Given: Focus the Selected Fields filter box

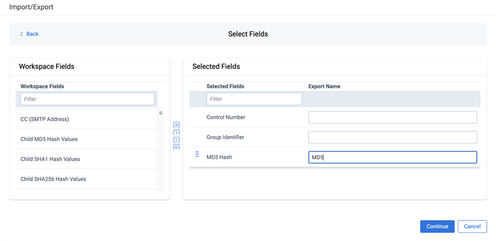Looking at the screenshot, I should tap(254, 99).
